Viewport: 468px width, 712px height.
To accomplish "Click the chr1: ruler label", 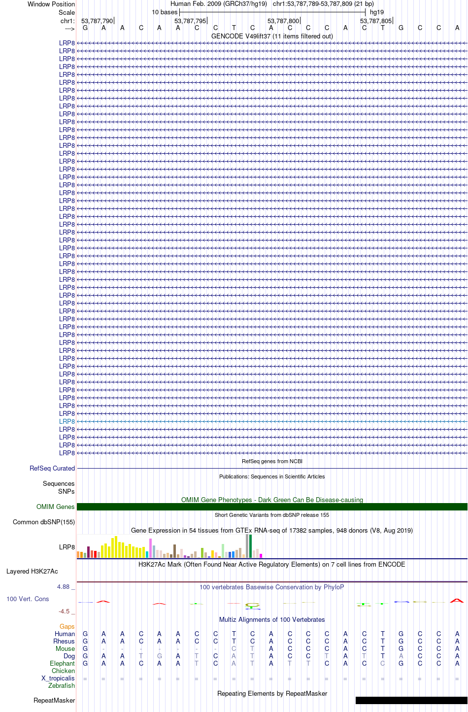I will (67, 21).
